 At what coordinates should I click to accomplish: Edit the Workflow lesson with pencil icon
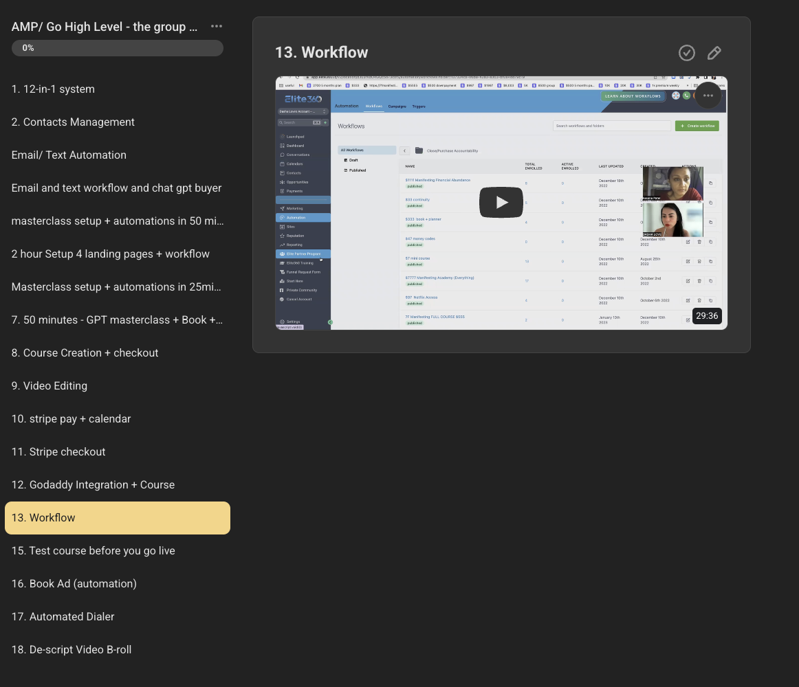point(714,53)
